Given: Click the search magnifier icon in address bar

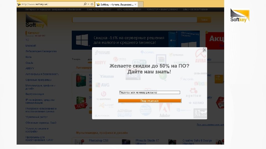Looking at the screenshot, I should pyautogui.click(x=85, y=4).
